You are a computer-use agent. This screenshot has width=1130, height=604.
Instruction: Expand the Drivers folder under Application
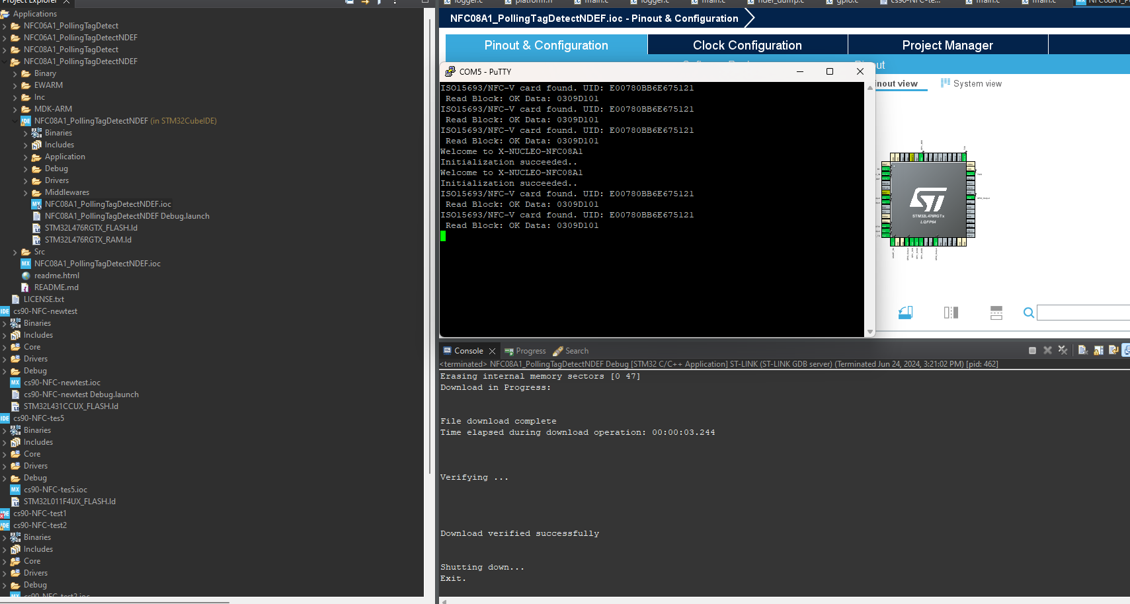[26, 180]
